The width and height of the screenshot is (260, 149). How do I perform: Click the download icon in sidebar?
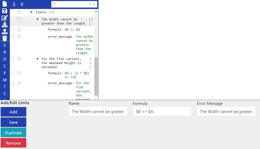pyautogui.click(x=5, y=24)
